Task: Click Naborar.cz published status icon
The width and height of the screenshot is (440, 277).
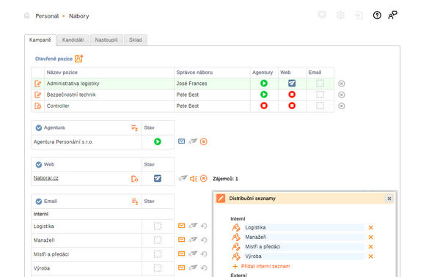Action: (x=158, y=178)
